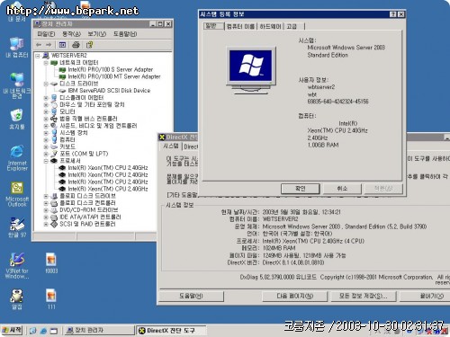
Task: Click the chip icon beside 프로세서
Action: click(x=54, y=161)
